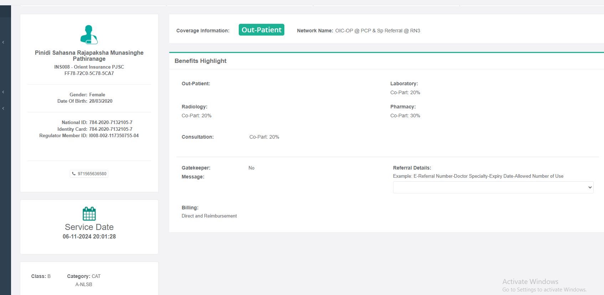The height and width of the screenshot is (295, 604).
Task: Select the patient name Pinidi Sahasna heading
Action: [x=89, y=56]
